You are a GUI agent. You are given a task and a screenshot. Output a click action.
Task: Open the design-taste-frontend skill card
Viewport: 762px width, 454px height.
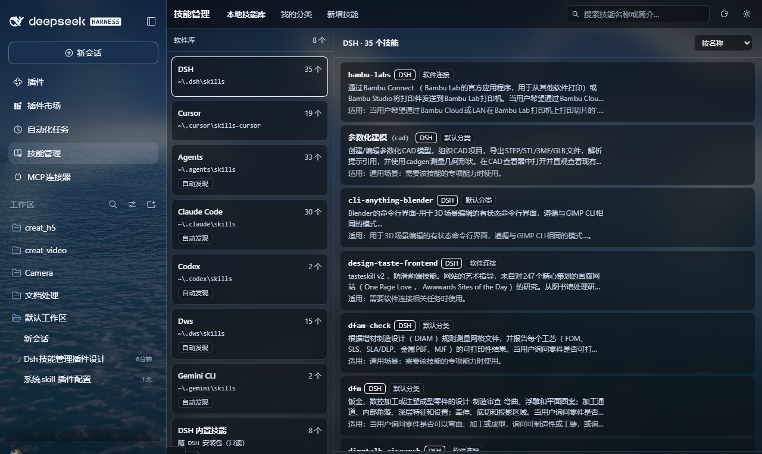click(x=547, y=280)
